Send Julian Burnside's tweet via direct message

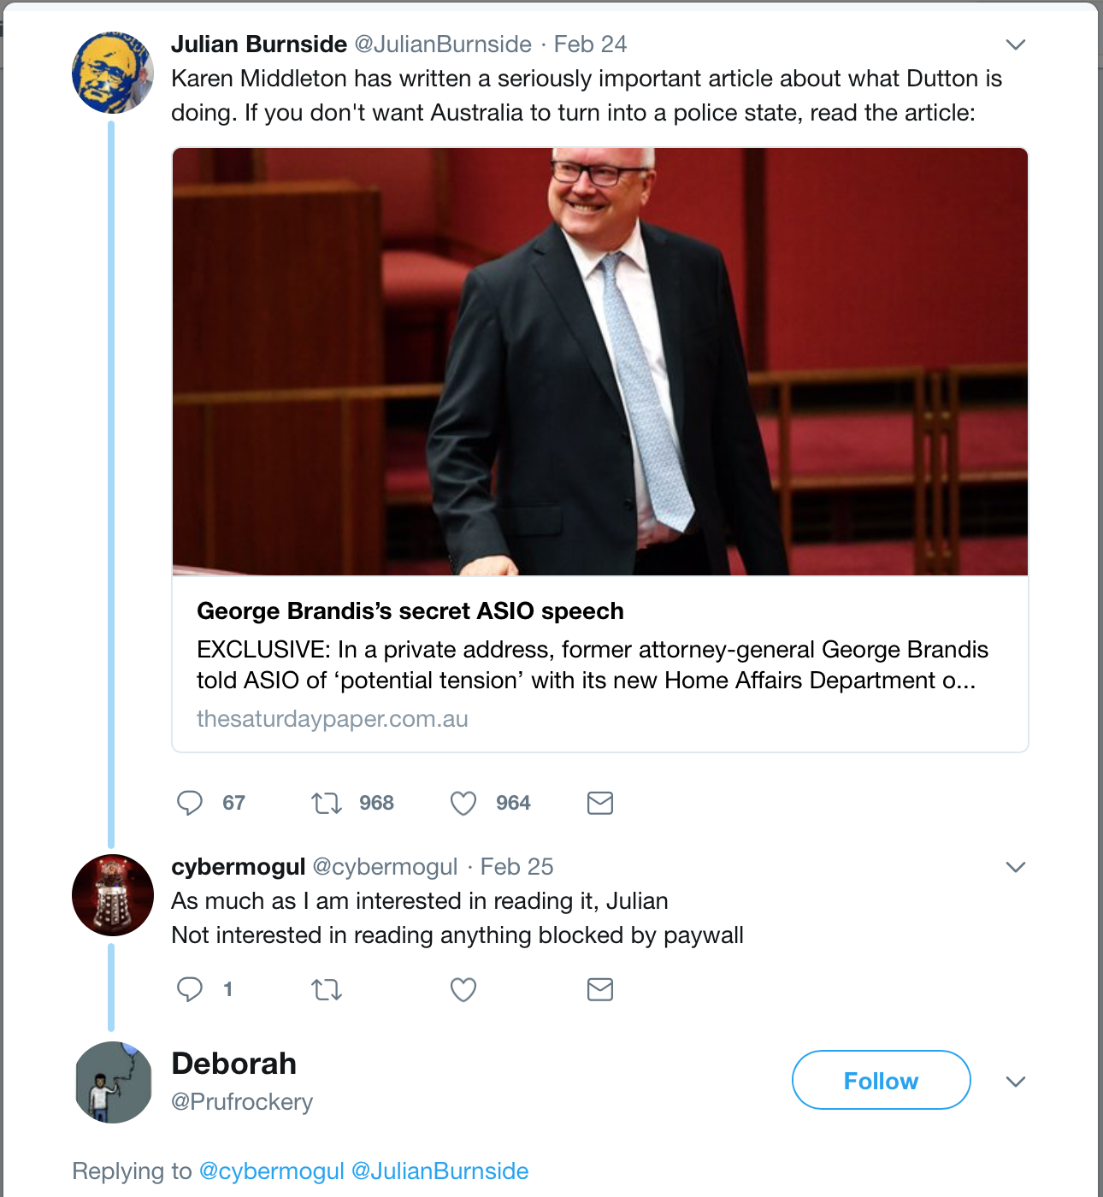point(600,803)
